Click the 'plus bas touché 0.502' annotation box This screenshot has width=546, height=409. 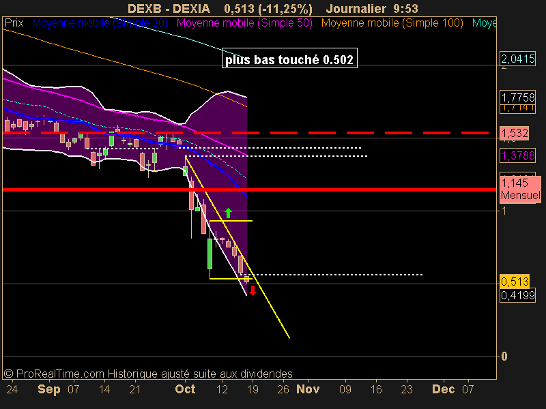click(x=289, y=58)
